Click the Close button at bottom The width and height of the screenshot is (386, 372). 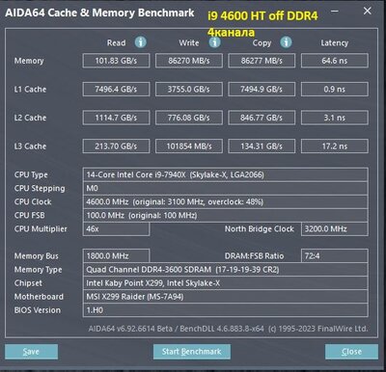click(x=351, y=352)
